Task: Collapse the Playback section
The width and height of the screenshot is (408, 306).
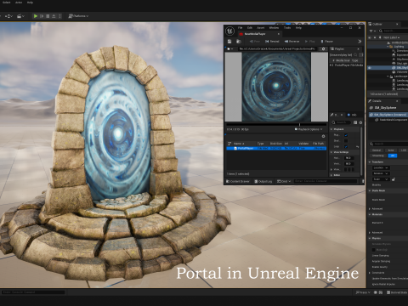Action: click(x=331, y=129)
